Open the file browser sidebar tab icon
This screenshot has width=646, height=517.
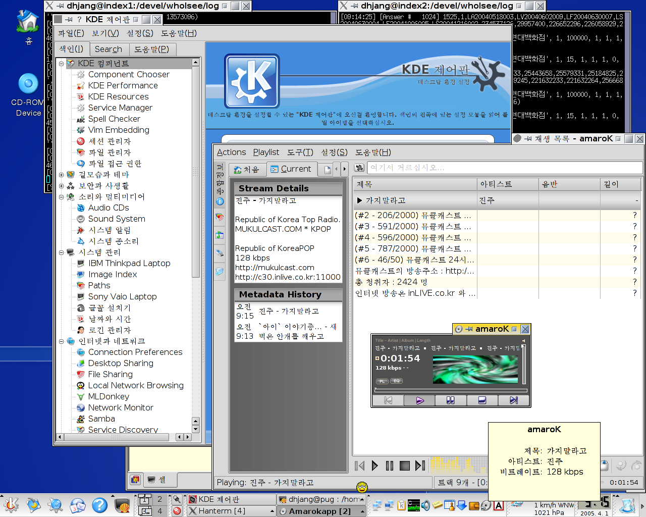pos(220,271)
